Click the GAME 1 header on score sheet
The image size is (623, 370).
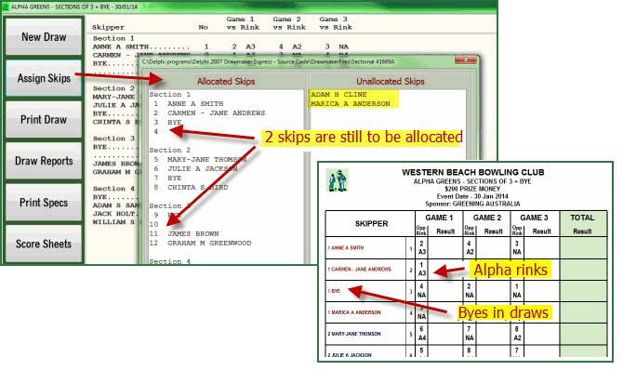point(439,218)
